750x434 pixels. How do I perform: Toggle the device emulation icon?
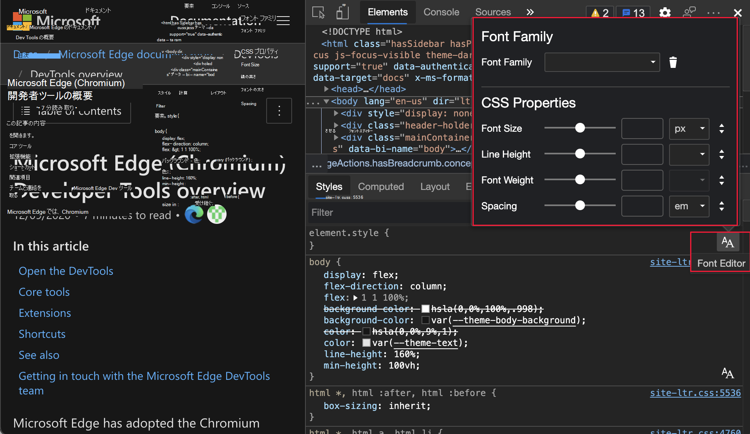342,13
